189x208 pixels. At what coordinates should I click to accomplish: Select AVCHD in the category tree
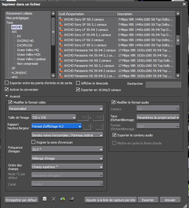[x=17, y=27]
